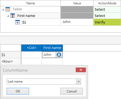Click the First name cell in the <Row> row
The height and width of the screenshot is (99, 121).
(52, 61)
